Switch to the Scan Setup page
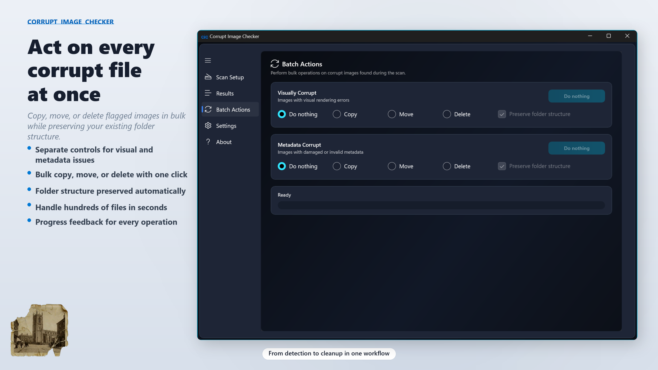The width and height of the screenshot is (658, 370). 230,77
